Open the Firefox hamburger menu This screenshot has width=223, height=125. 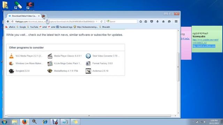pyautogui.click(x=176, y=22)
